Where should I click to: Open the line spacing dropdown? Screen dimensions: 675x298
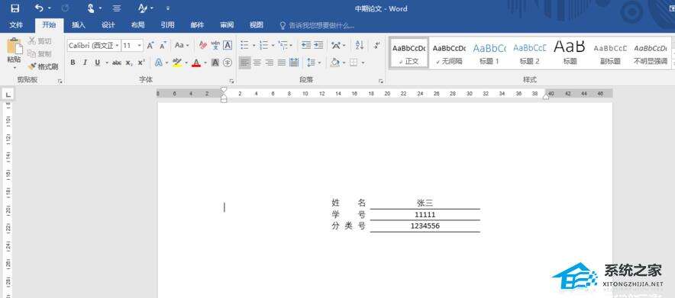pos(320,62)
